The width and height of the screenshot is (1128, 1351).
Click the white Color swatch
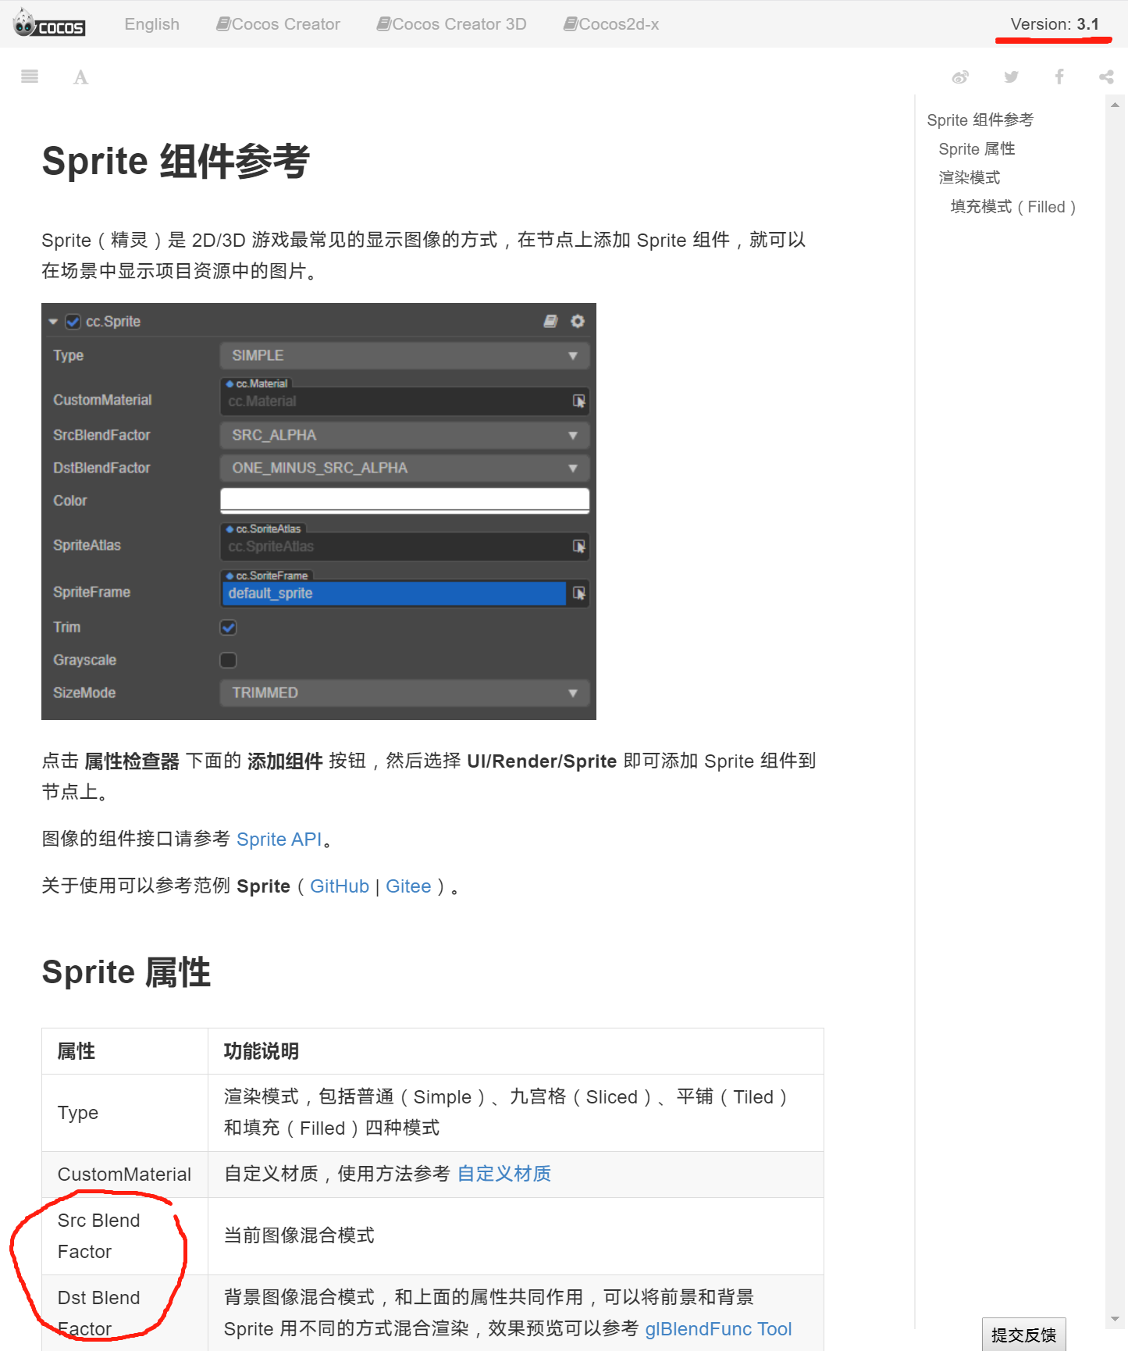tap(404, 501)
